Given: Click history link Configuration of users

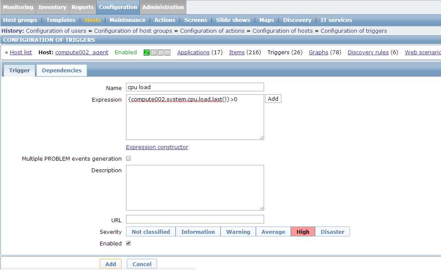Looking at the screenshot, I should (56, 31).
